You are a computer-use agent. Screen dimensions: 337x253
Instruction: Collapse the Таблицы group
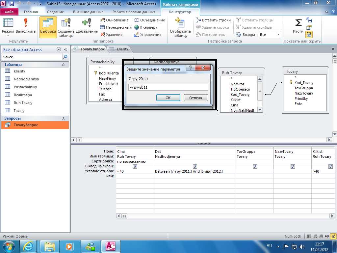63,65
